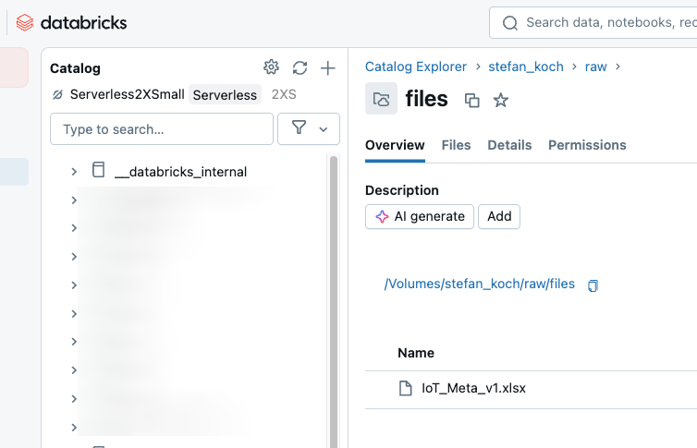Expand the __databricks_internal catalog
This screenshot has width=697, height=448.
point(74,171)
